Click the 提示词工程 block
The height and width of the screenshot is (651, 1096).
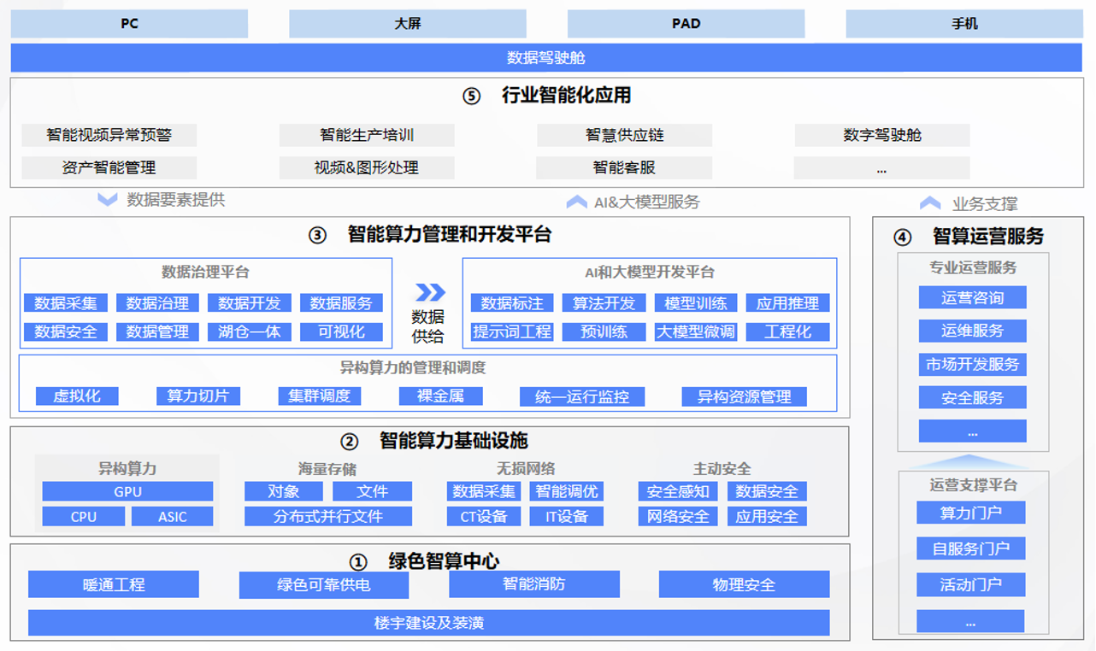coord(511,331)
